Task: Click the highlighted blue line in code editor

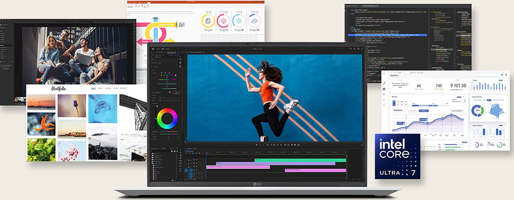Action: 388,35
